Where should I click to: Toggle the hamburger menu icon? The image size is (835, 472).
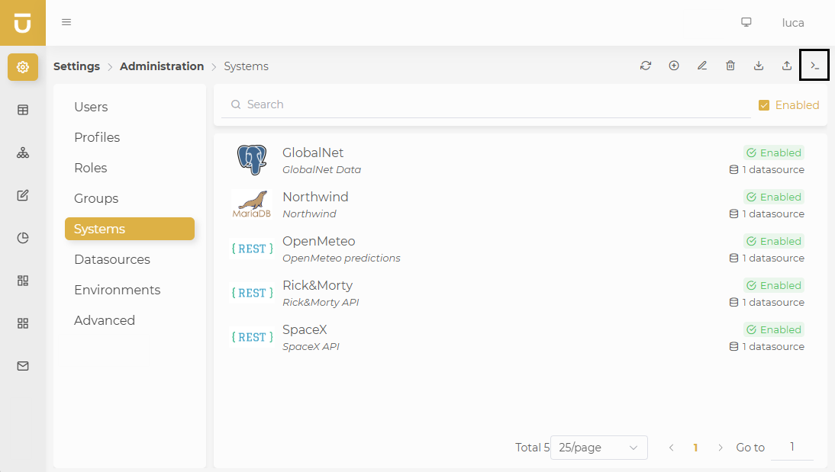pos(66,23)
